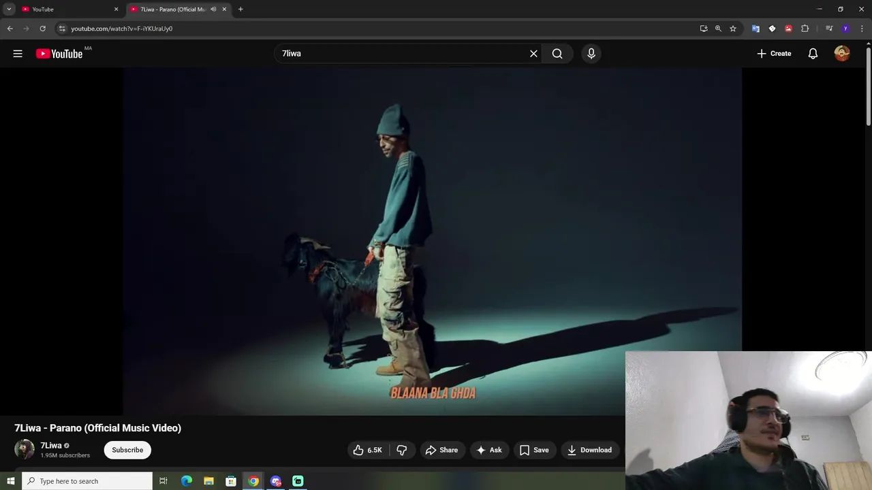
Task: Start voice search with the microphone
Action: (x=591, y=54)
